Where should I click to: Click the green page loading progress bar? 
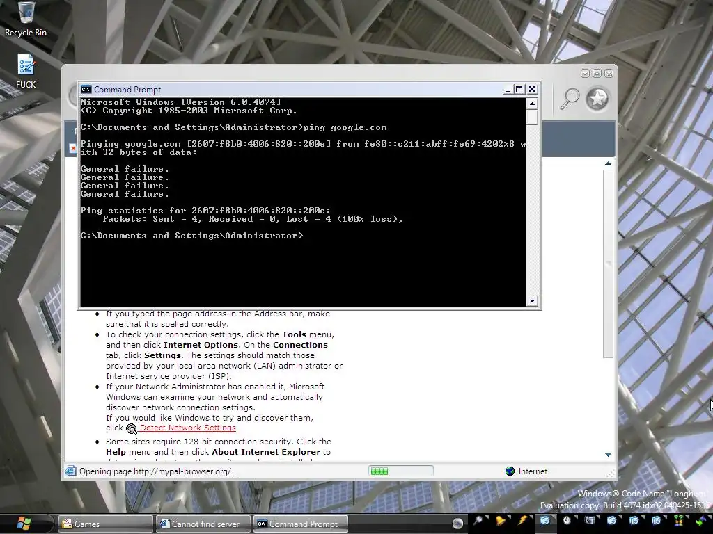[400, 471]
